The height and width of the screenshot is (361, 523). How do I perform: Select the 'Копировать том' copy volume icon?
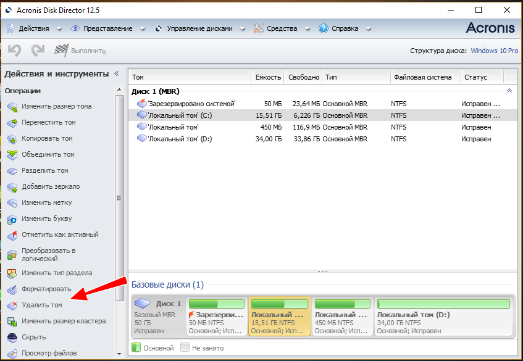coord(12,139)
